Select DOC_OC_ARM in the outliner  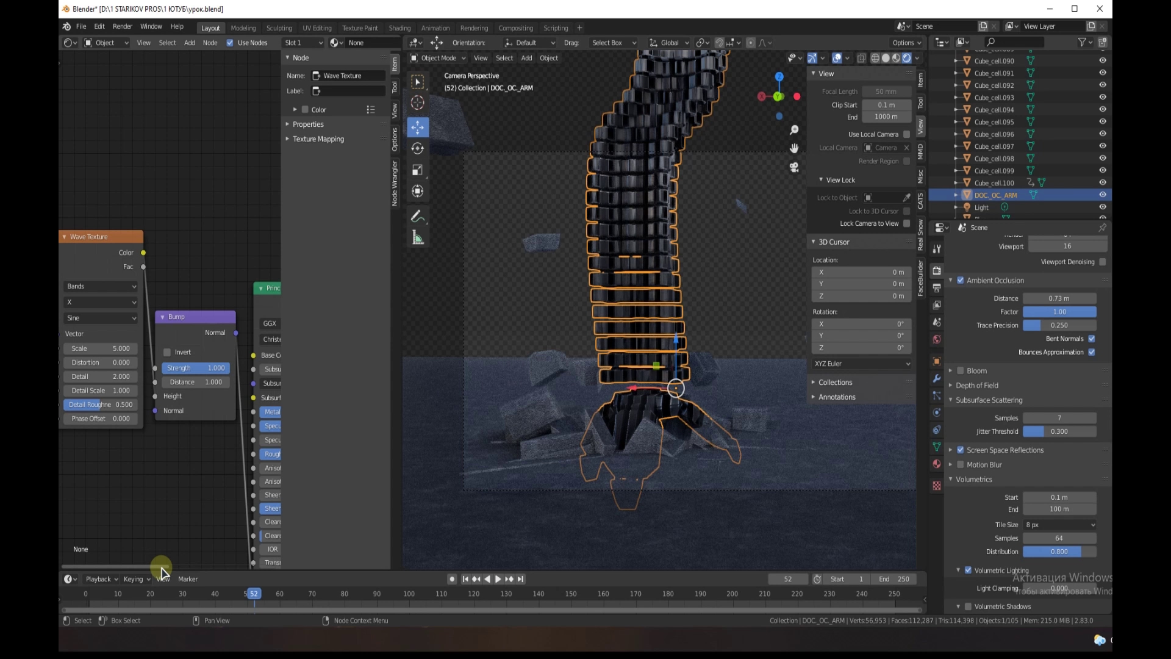click(995, 195)
